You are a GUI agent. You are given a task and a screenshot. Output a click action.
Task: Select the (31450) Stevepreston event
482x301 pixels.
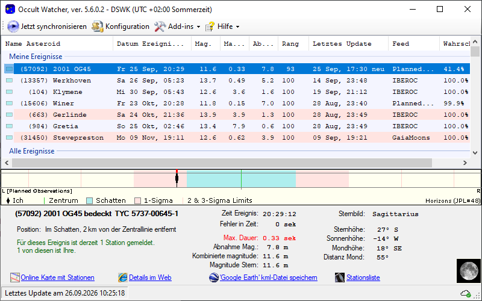[x=236, y=138]
